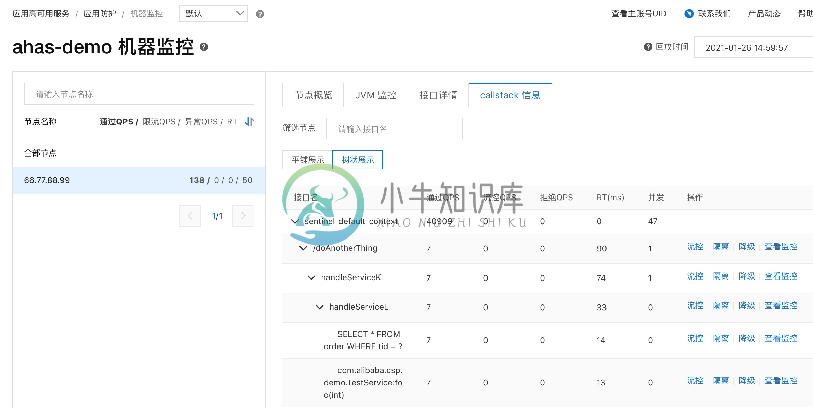
Task: Click 隔离 for SELECT * FROM order row
Action: pos(721,338)
